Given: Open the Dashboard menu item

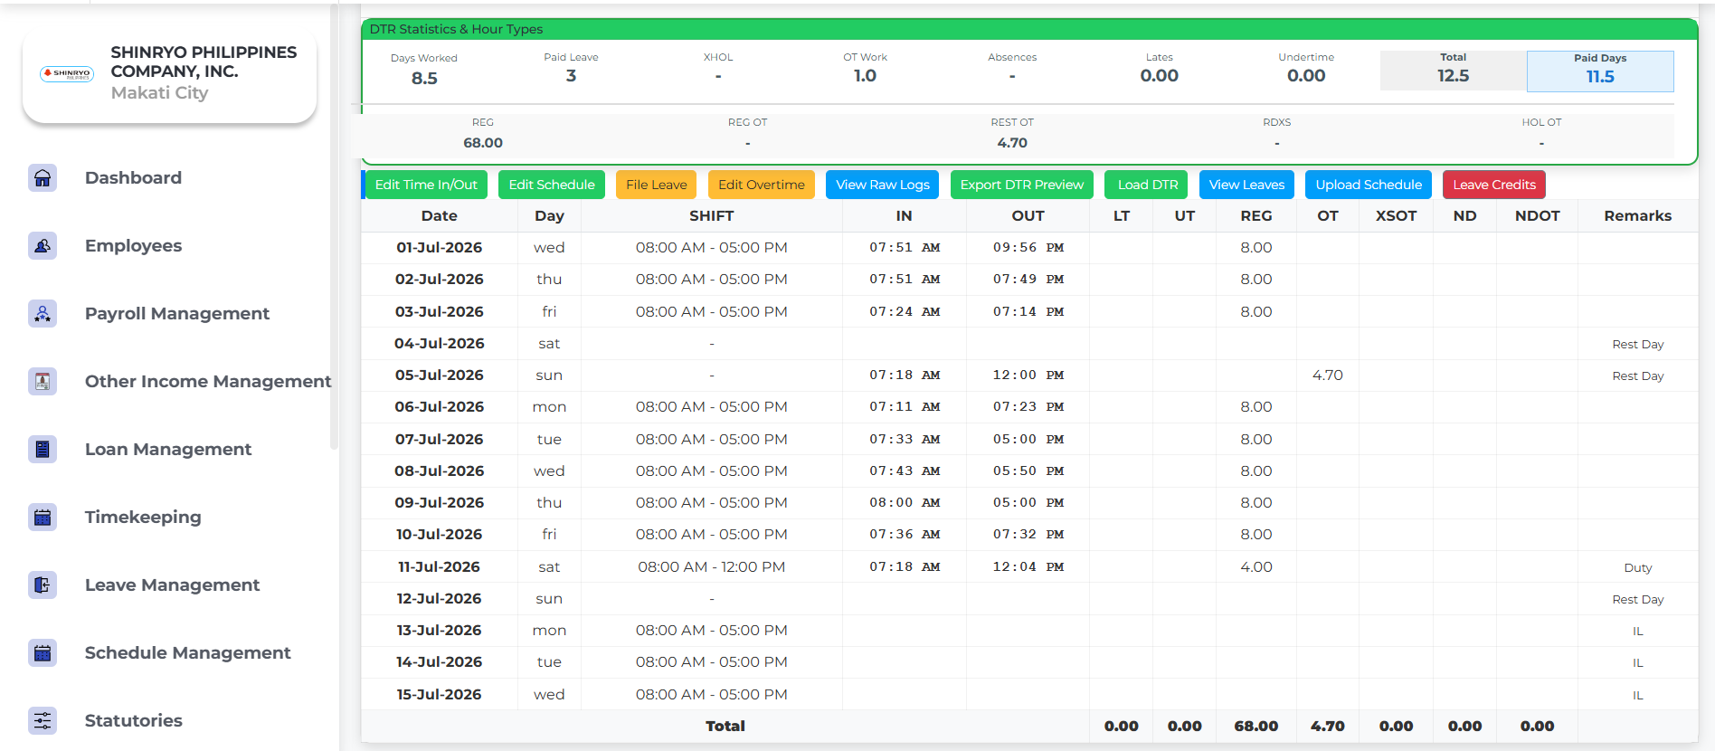Looking at the screenshot, I should 133,178.
